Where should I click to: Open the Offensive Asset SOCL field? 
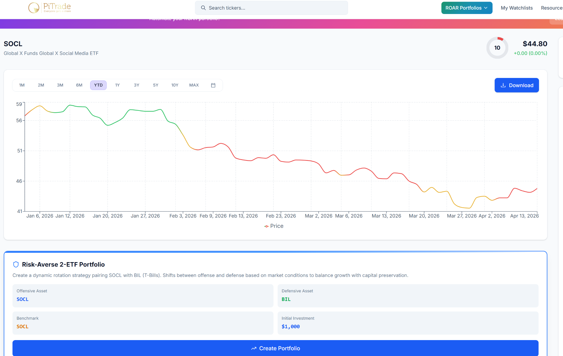click(x=23, y=299)
